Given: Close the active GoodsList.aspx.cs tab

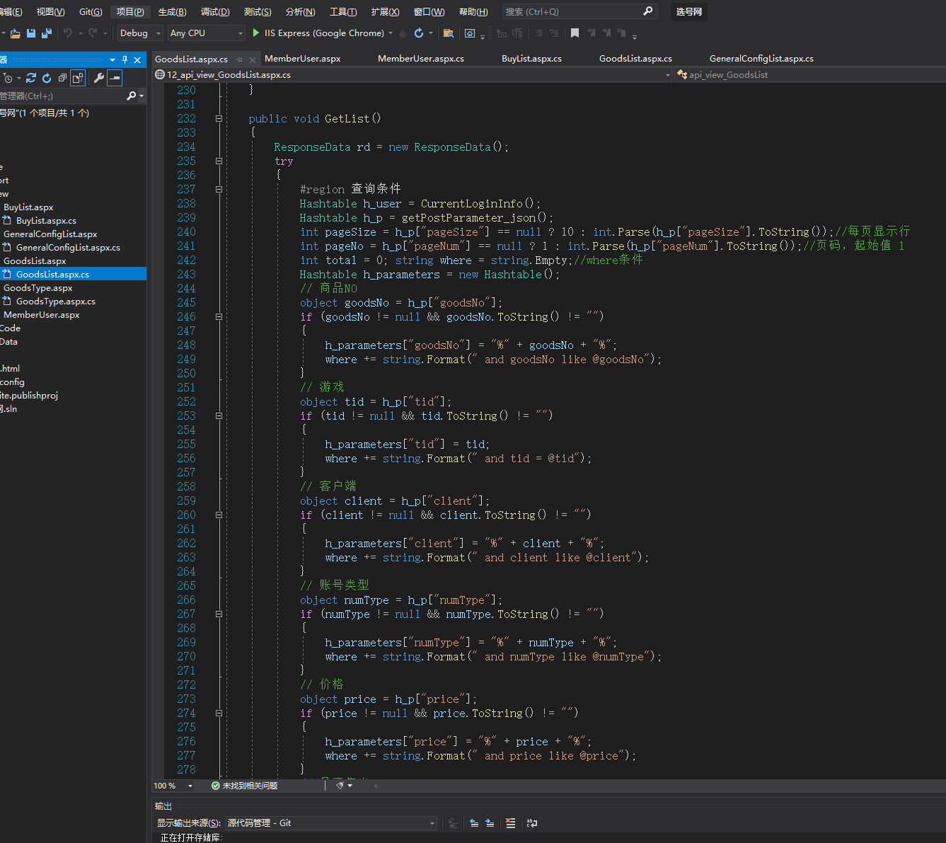Looking at the screenshot, I should [x=253, y=59].
